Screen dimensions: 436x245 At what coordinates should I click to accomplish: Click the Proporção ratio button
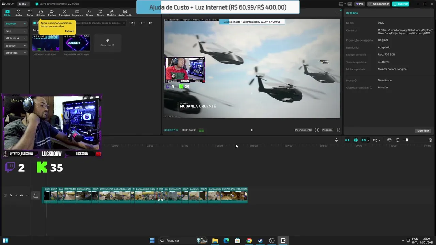327,130
